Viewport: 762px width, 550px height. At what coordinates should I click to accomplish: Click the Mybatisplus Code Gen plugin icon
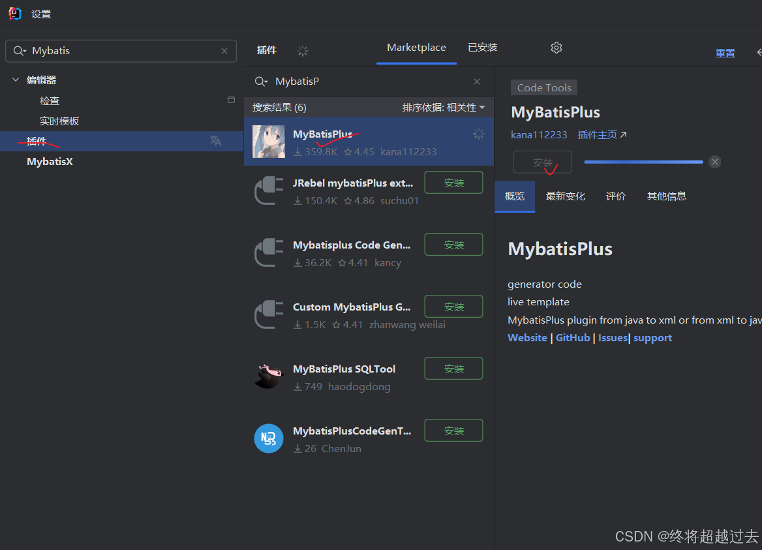[269, 252]
